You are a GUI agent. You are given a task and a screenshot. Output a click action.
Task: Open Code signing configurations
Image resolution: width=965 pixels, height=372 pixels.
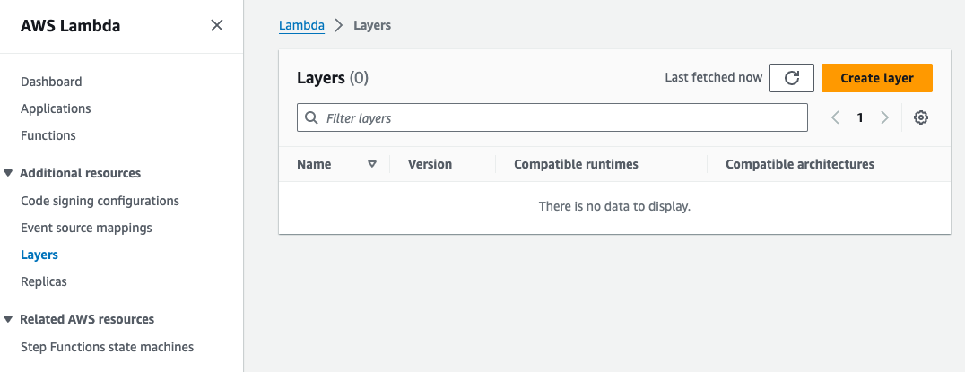(100, 201)
